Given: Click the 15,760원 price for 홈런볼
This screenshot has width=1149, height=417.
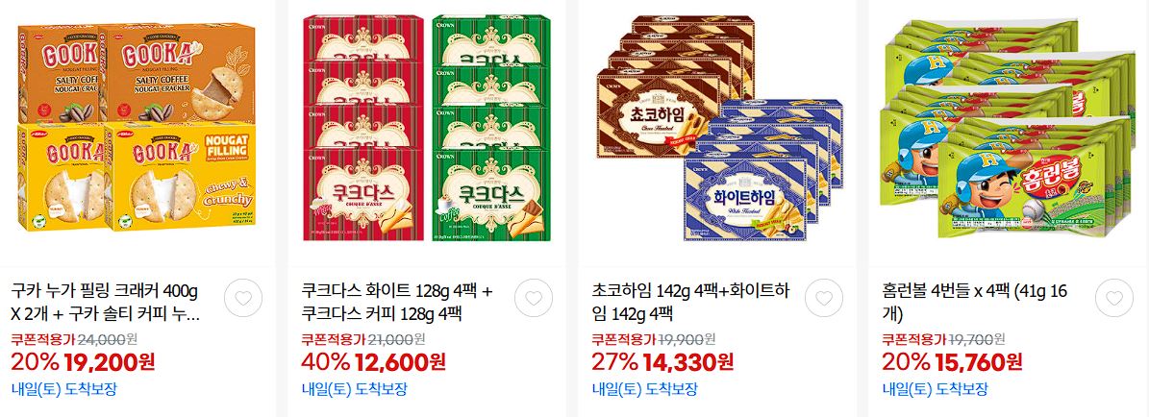Looking at the screenshot, I should point(978,362).
